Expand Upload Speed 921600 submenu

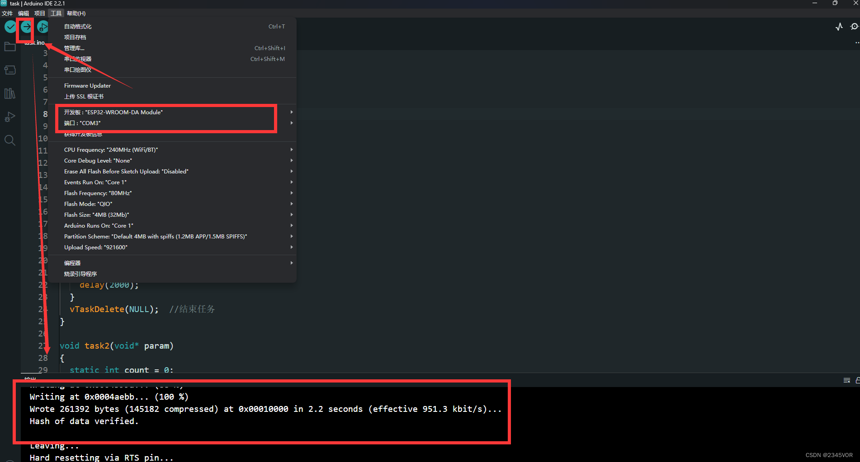coord(172,247)
